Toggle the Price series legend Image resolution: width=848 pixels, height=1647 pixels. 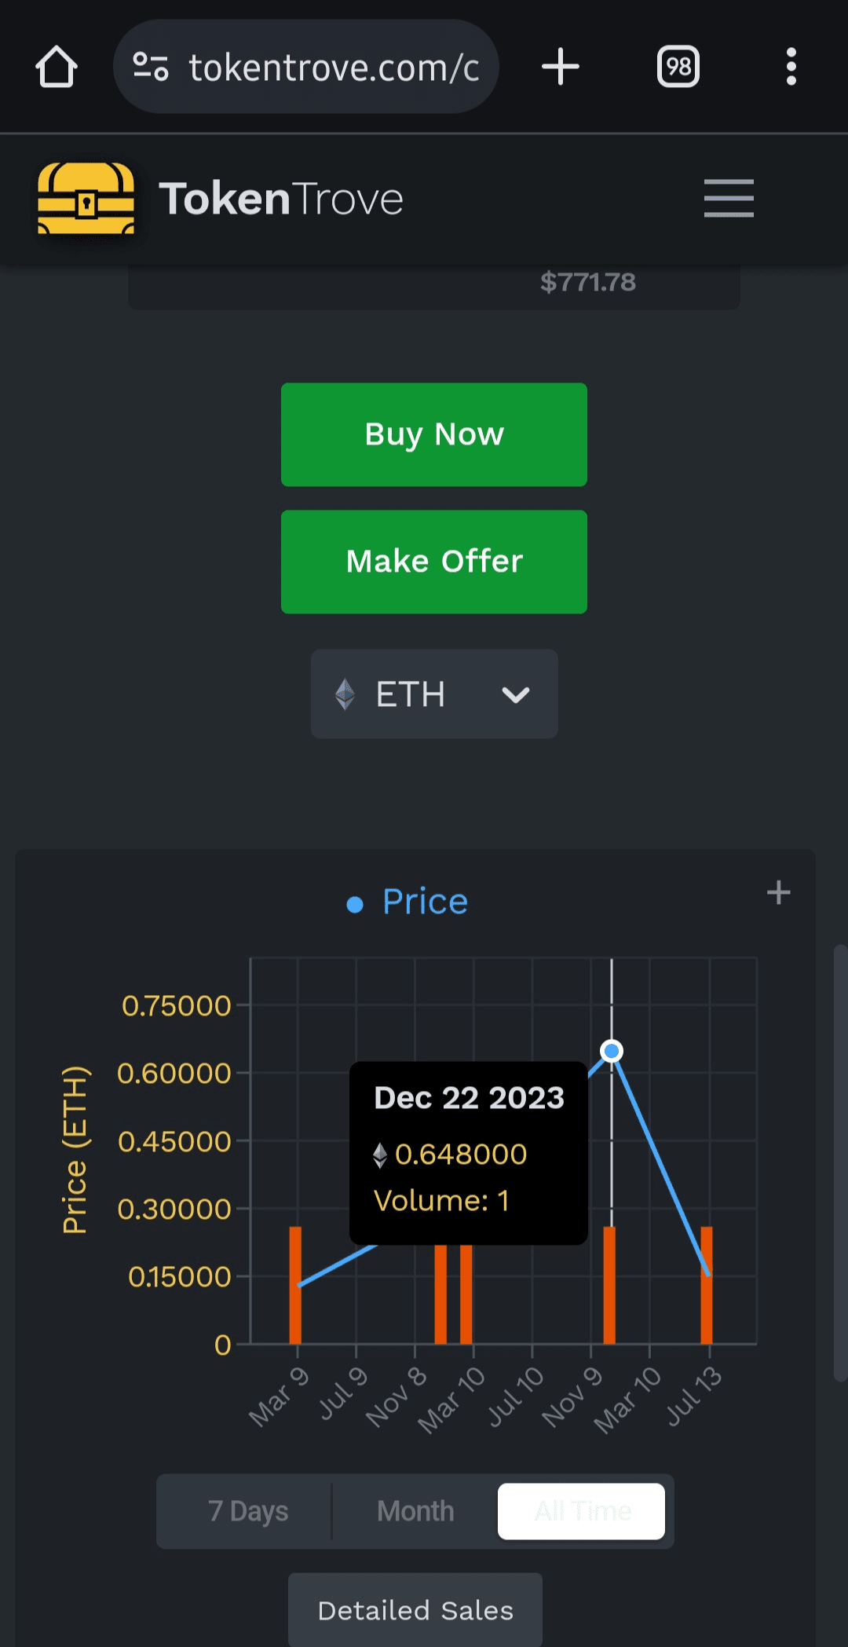(x=408, y=902)
